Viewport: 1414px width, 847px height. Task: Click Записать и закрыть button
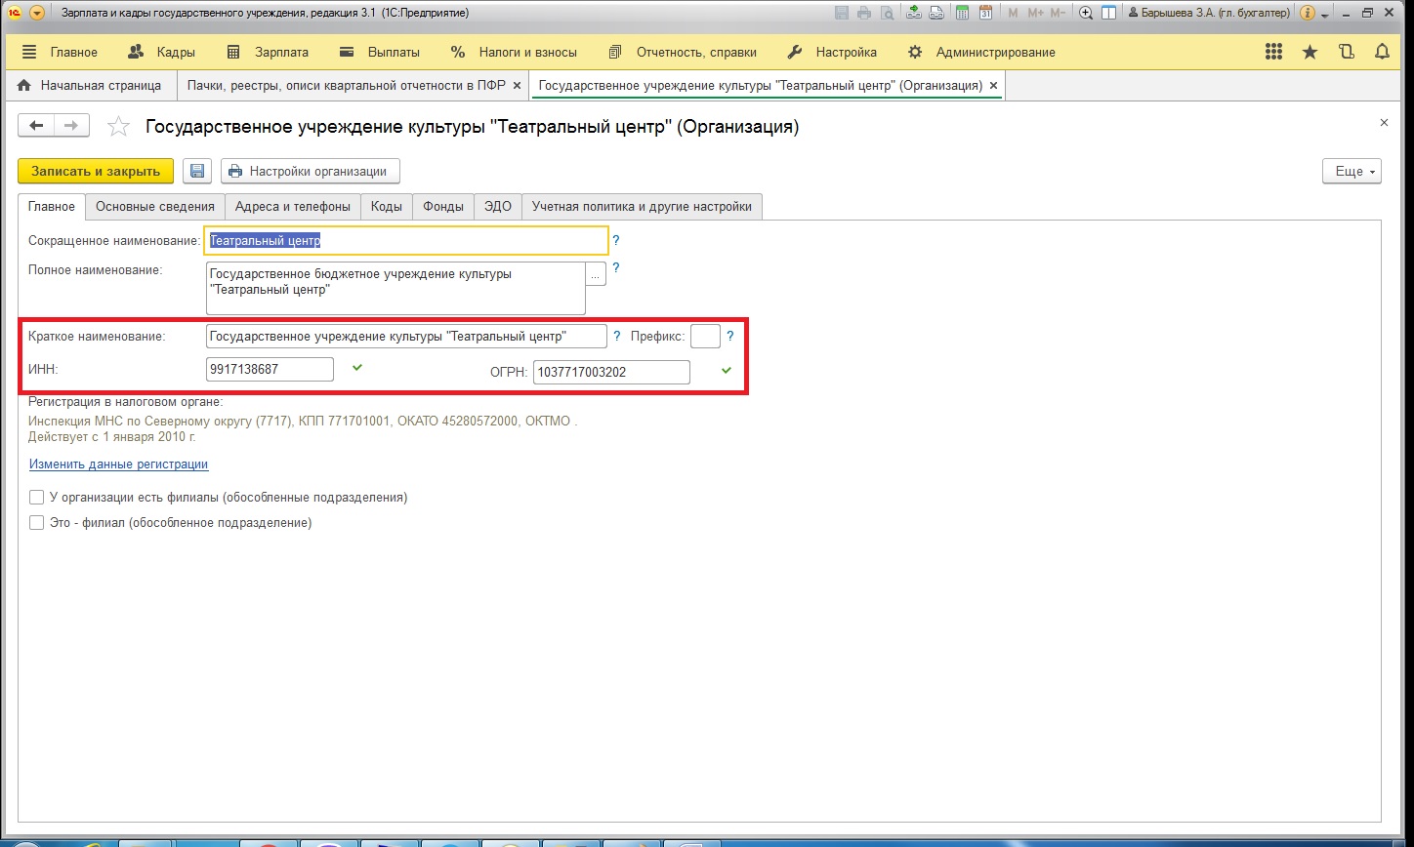pos(96,172)
